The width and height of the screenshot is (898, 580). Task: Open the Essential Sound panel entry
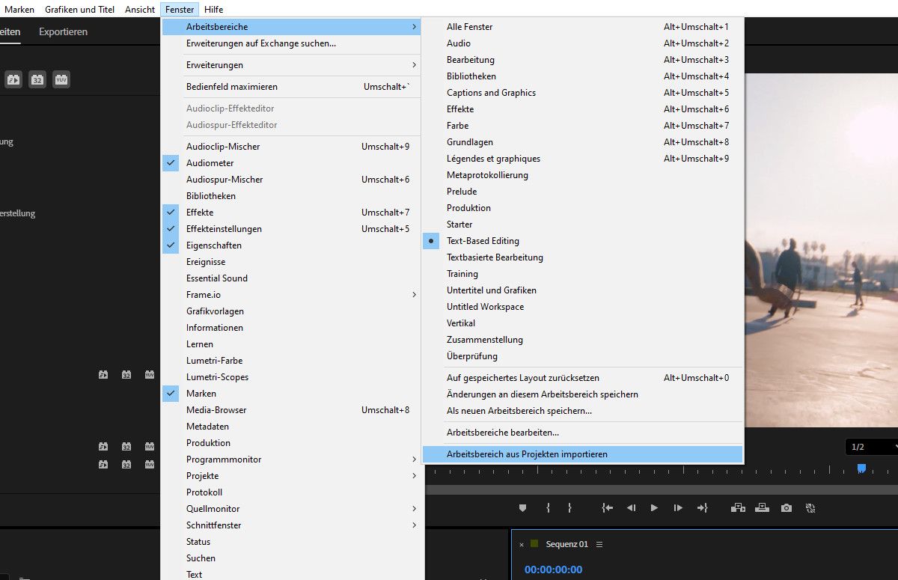(293, 278)
